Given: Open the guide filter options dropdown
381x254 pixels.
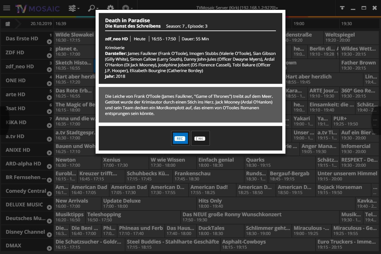Looking at the screenshot, I should coord(74,8).
